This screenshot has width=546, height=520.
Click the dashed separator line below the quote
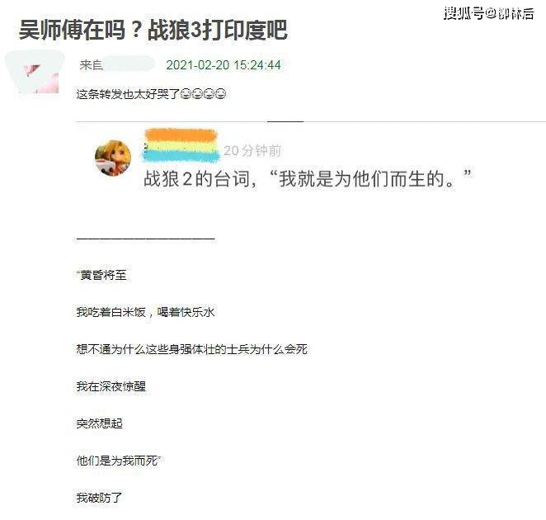coord(145,239)
